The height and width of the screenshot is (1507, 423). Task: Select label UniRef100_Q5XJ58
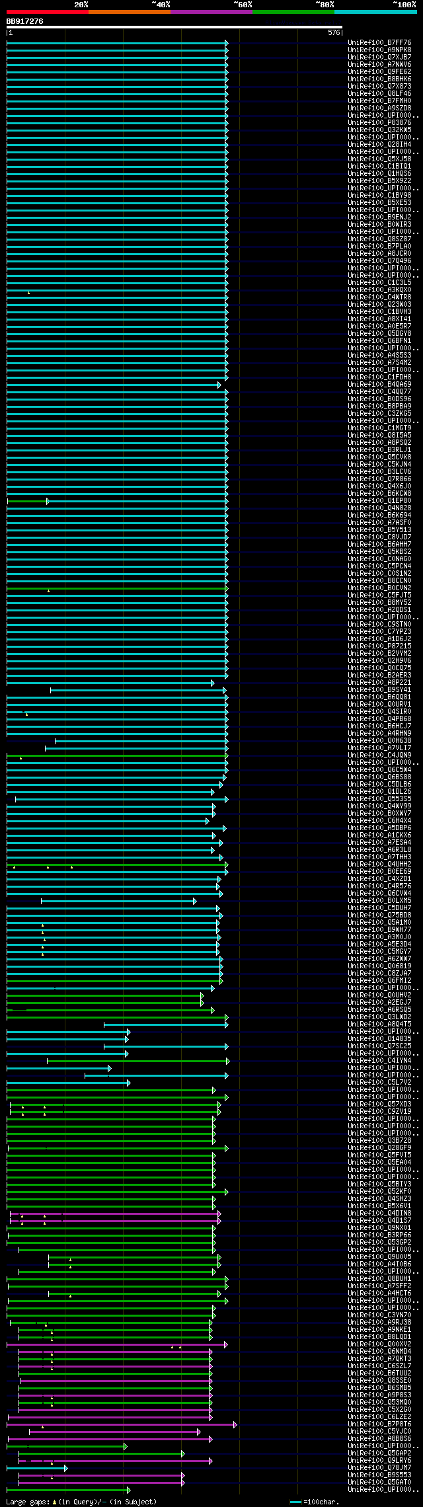[x=379, y=159]
